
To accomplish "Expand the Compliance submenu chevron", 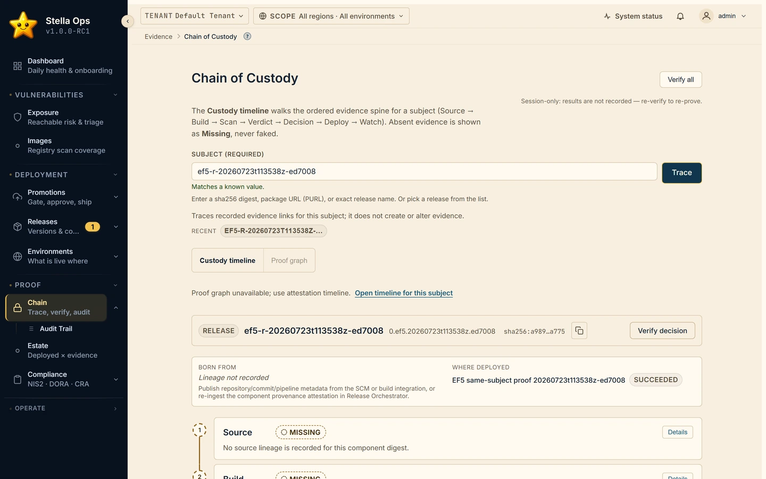I will pos(115,379).
